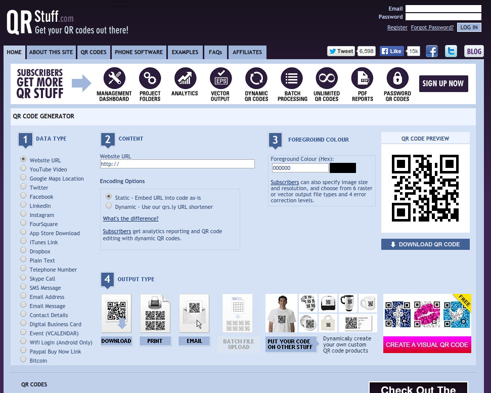Click the Email login field

click(x=443, y=9)
